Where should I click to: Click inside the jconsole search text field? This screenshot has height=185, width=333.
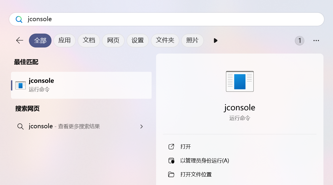[174, 19]
